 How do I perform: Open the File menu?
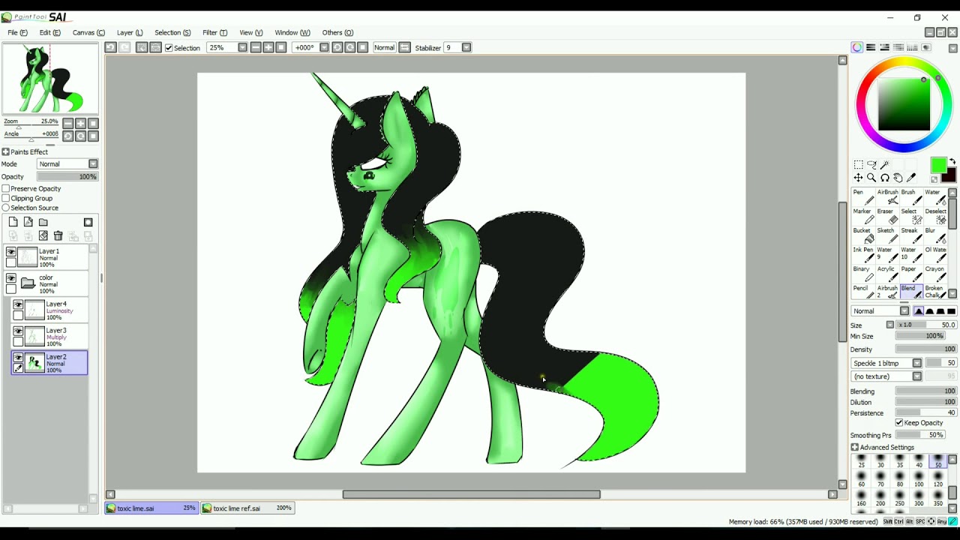(17, 33)
